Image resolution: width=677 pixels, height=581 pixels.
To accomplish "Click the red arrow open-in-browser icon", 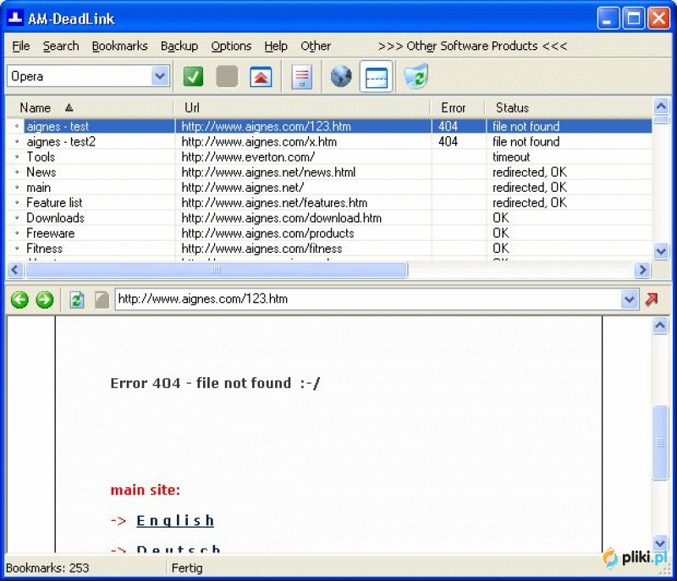I will pos(652,299).
